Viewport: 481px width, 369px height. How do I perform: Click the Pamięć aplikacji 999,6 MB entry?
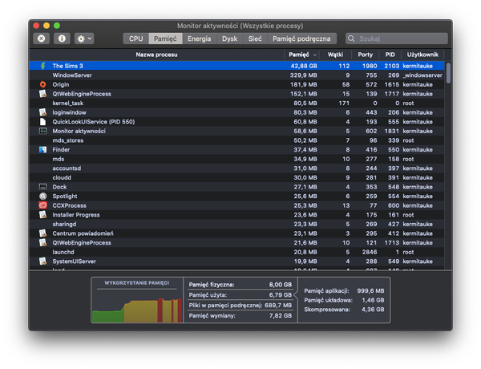tap(344, 290)
